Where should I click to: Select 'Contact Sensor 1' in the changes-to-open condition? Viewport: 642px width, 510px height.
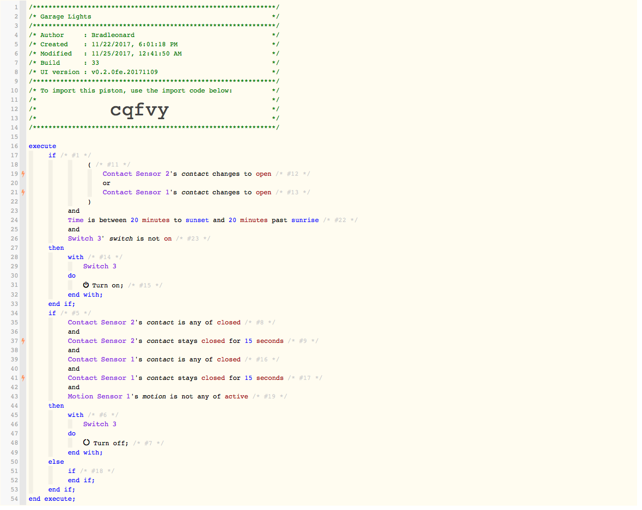pyautogui.click(x=136, y=192)
